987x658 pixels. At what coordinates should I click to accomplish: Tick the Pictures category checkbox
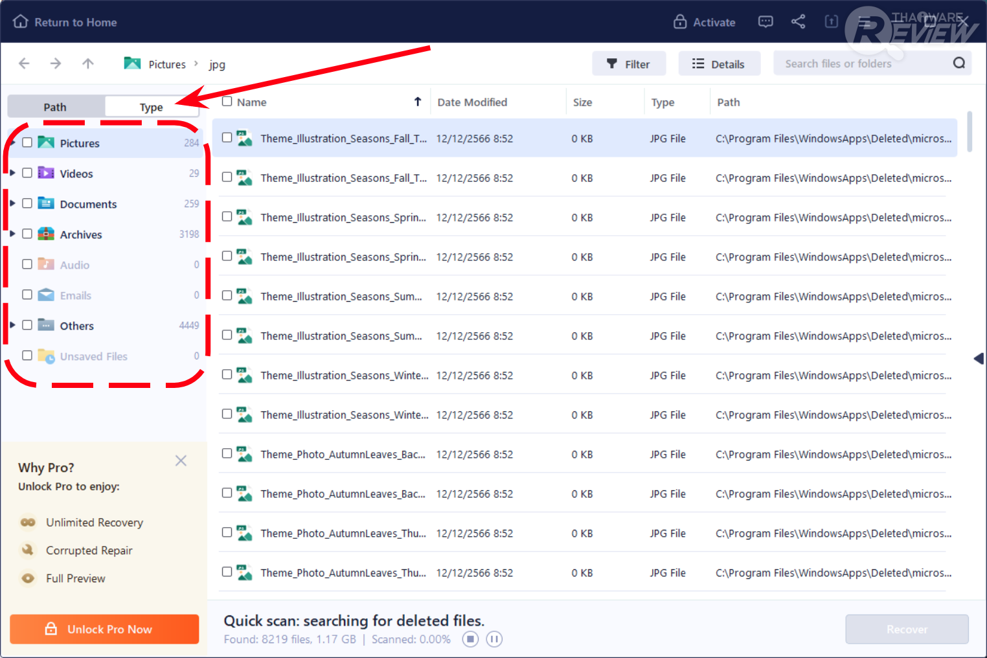pyautogui.click(x=27, y=142)
